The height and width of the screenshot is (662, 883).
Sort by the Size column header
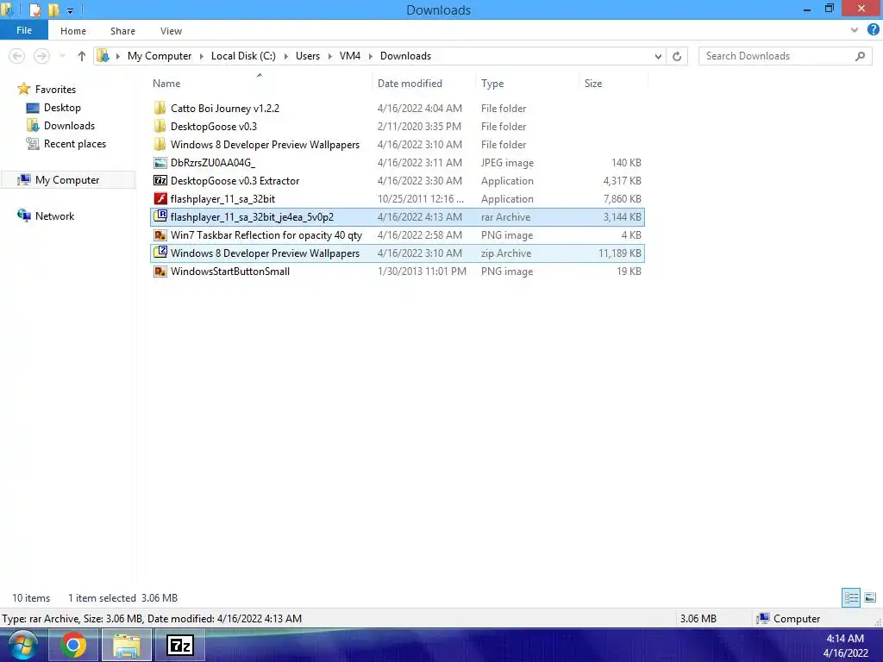coord(593,84)
